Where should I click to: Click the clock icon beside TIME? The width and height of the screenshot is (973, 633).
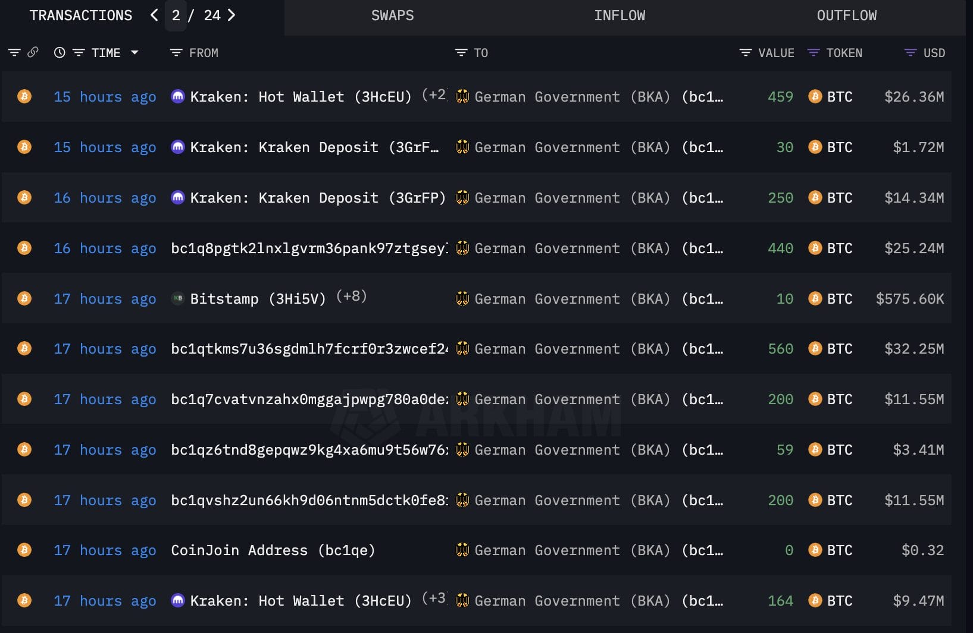60,53
